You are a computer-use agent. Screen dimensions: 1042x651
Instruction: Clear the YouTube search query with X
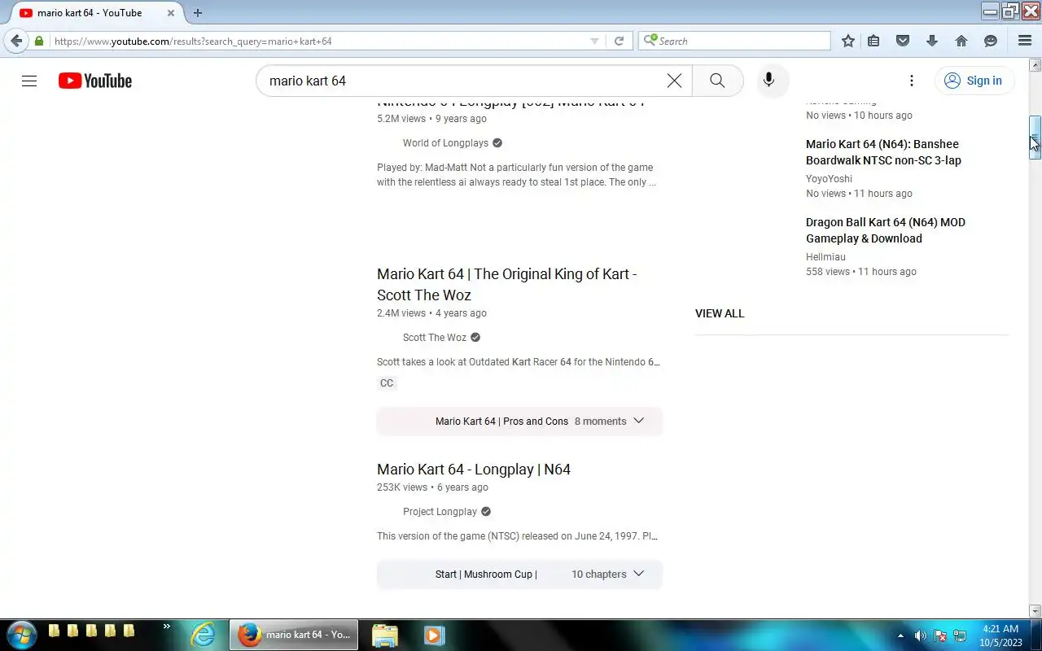pyautogui.click(x=674, y=81)
